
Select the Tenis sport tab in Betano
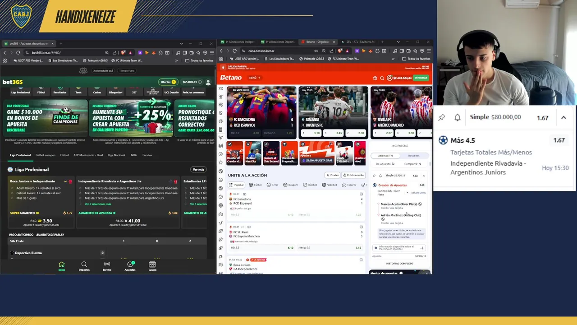pyautogui.click(x=272, y=185)
